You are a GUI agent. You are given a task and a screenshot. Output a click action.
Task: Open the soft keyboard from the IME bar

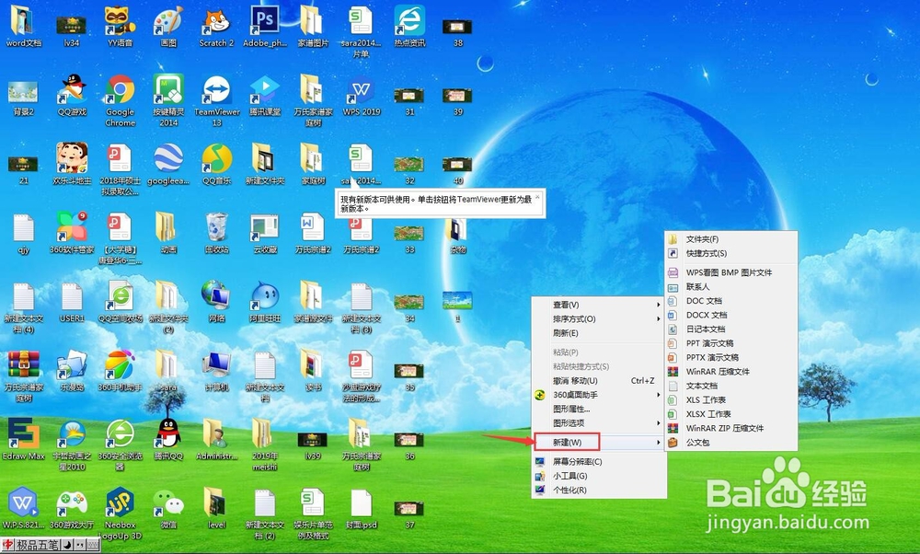pos(93,545)
